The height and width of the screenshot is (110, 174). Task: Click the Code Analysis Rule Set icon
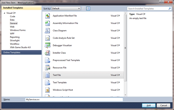pyautogui.click(x=47, y=38)
